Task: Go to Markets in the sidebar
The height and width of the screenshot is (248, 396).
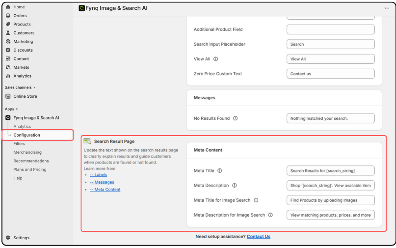Action: coord(21,67)
